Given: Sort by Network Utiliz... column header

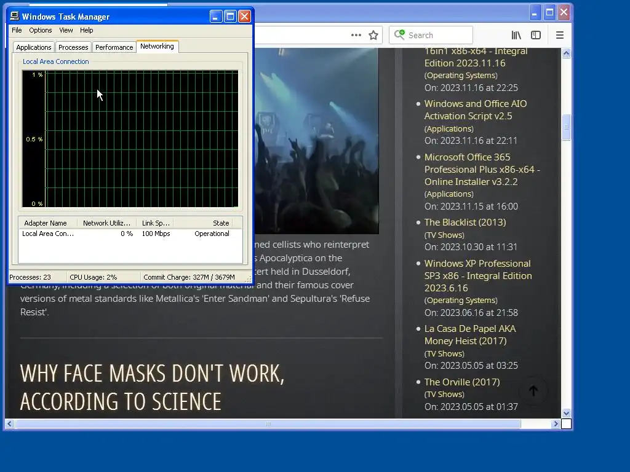Looking at the screenshot, I should pyautogui.click(x=107, y=222).
